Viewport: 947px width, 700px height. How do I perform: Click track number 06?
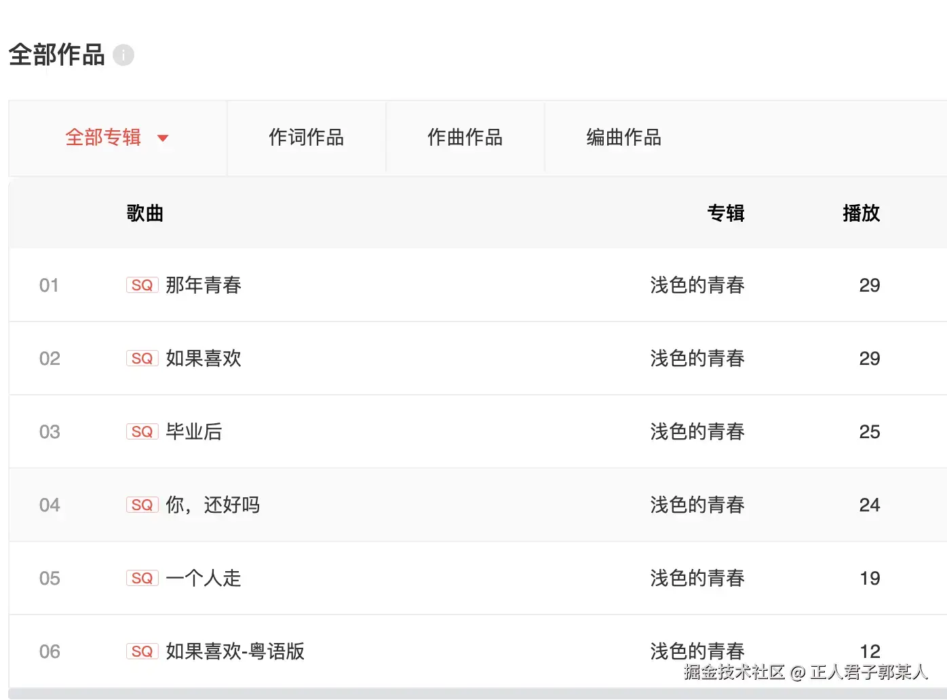point(50,651)
